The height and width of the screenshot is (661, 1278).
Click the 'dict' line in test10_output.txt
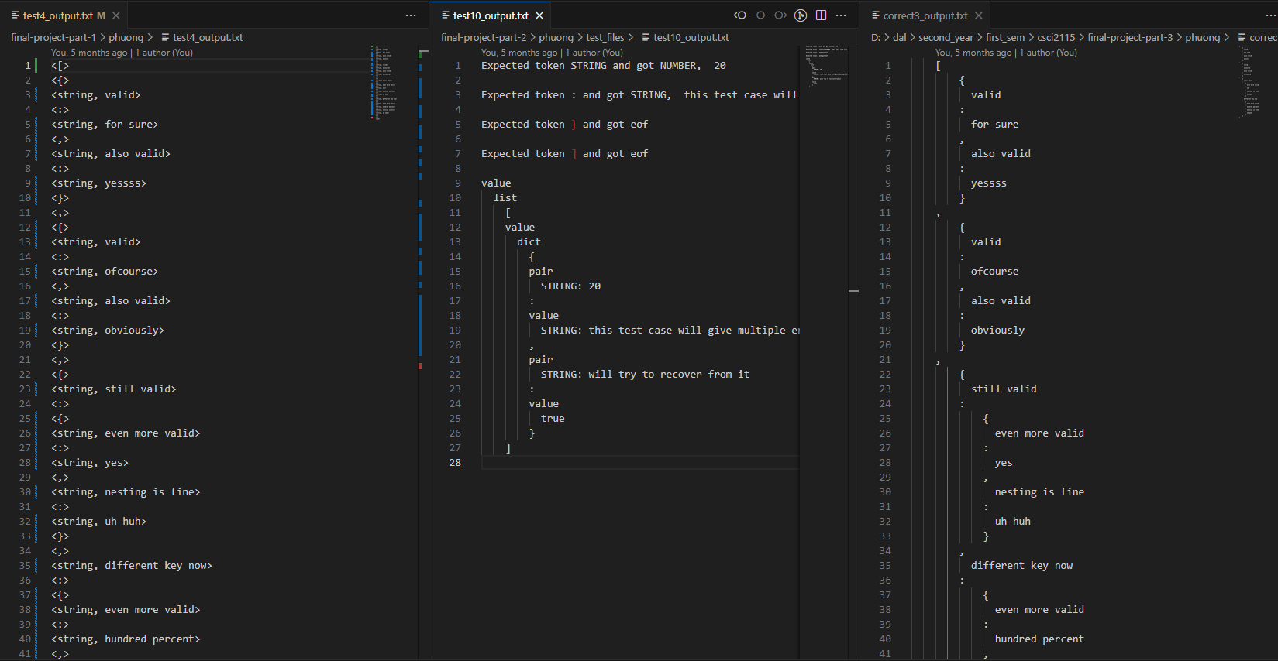pyautogui.click(x=529, y=242)
